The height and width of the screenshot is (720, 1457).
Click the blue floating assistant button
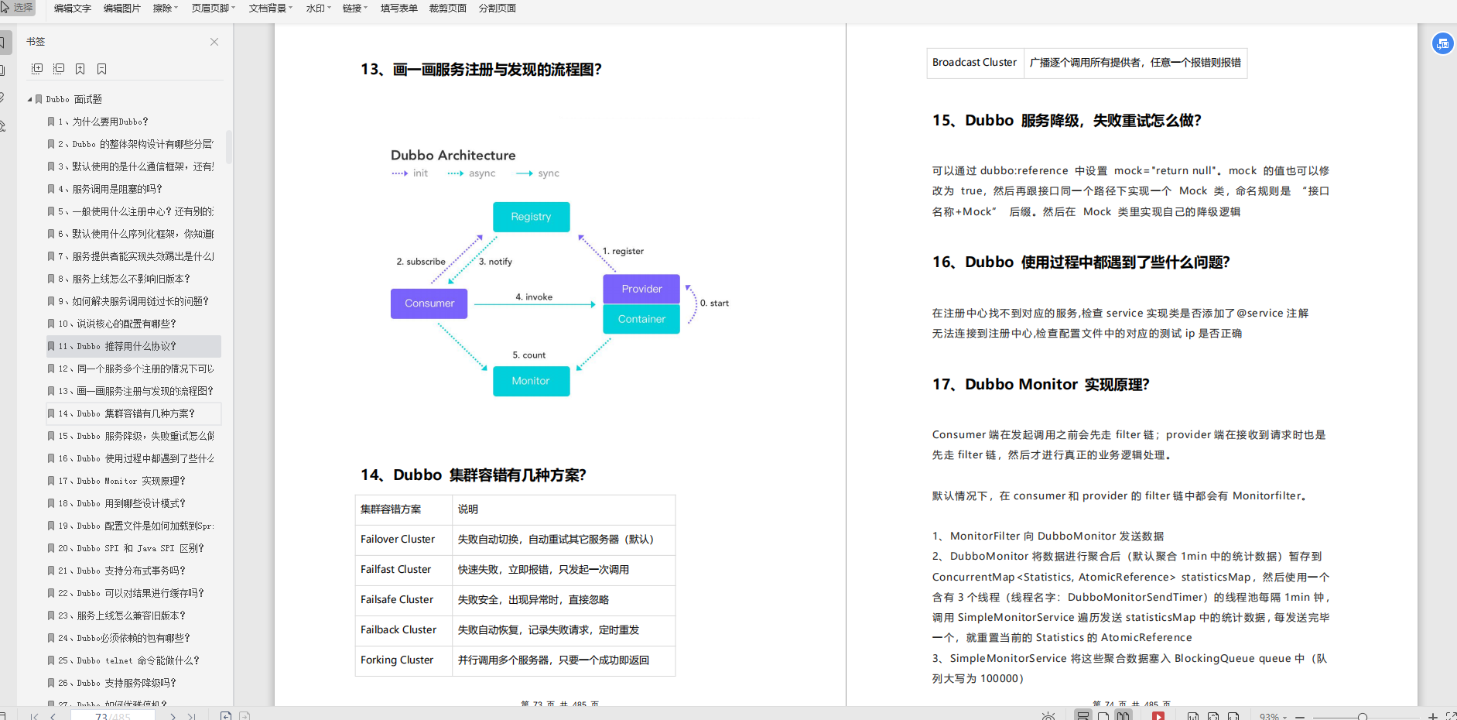click(x=1442, y=44)
